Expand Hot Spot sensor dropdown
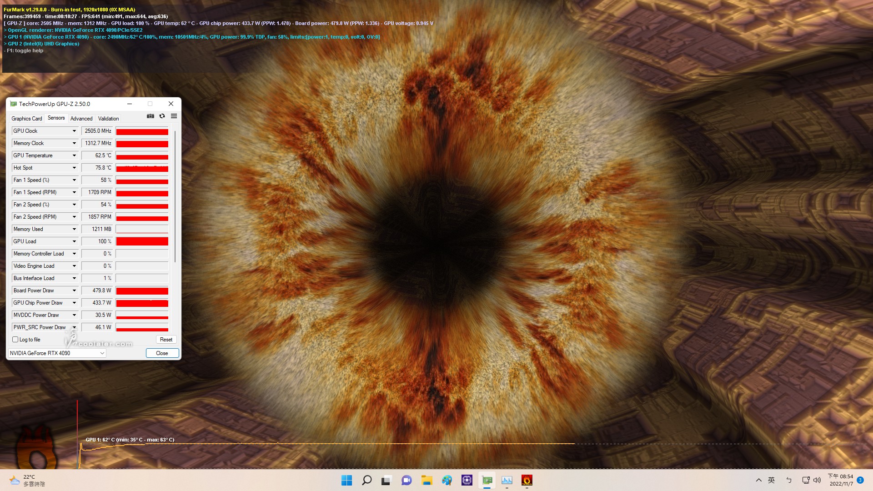873x491 pixels. [74, 168]
